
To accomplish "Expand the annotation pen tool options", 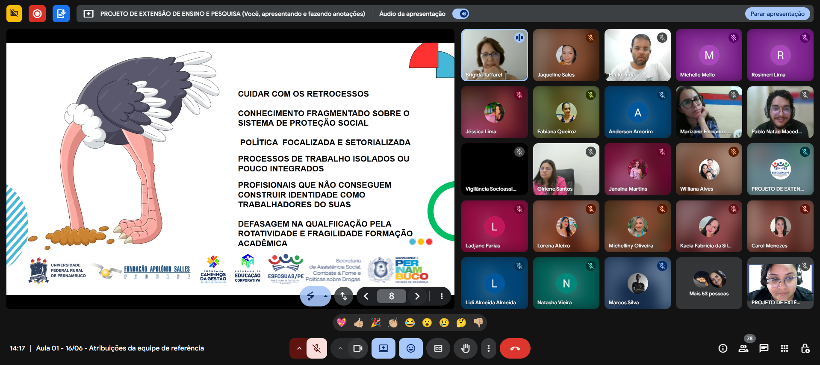I will click(x=325, y=296).
